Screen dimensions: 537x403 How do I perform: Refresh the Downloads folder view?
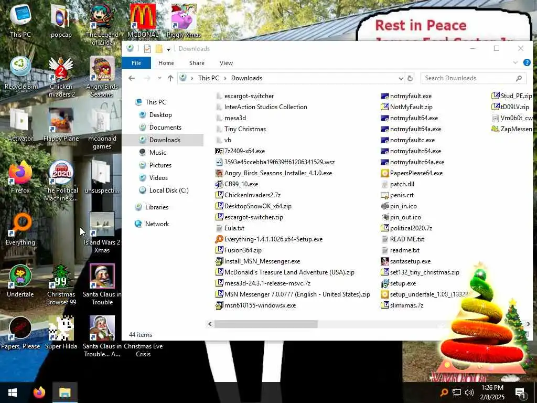point(410,79)
